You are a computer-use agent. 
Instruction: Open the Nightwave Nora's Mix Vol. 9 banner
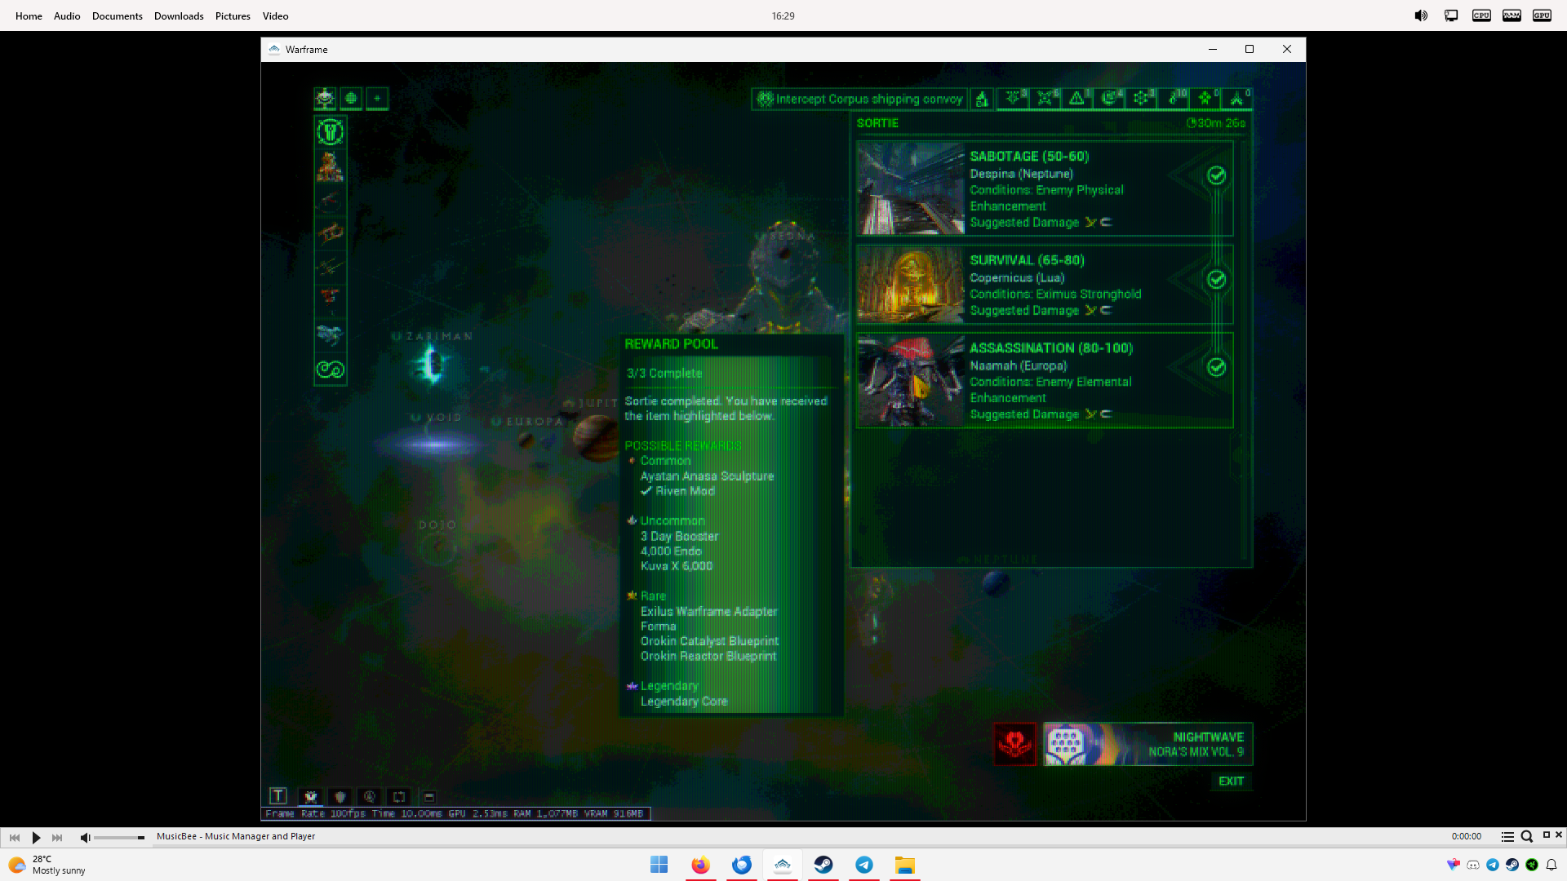(1148, 744)
